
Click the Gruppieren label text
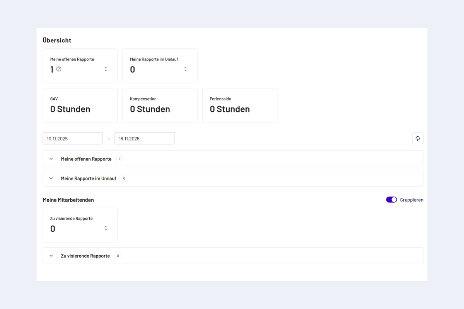point(411,200)
